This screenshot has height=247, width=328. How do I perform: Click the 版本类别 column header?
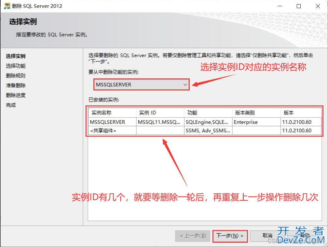(256, 113)
